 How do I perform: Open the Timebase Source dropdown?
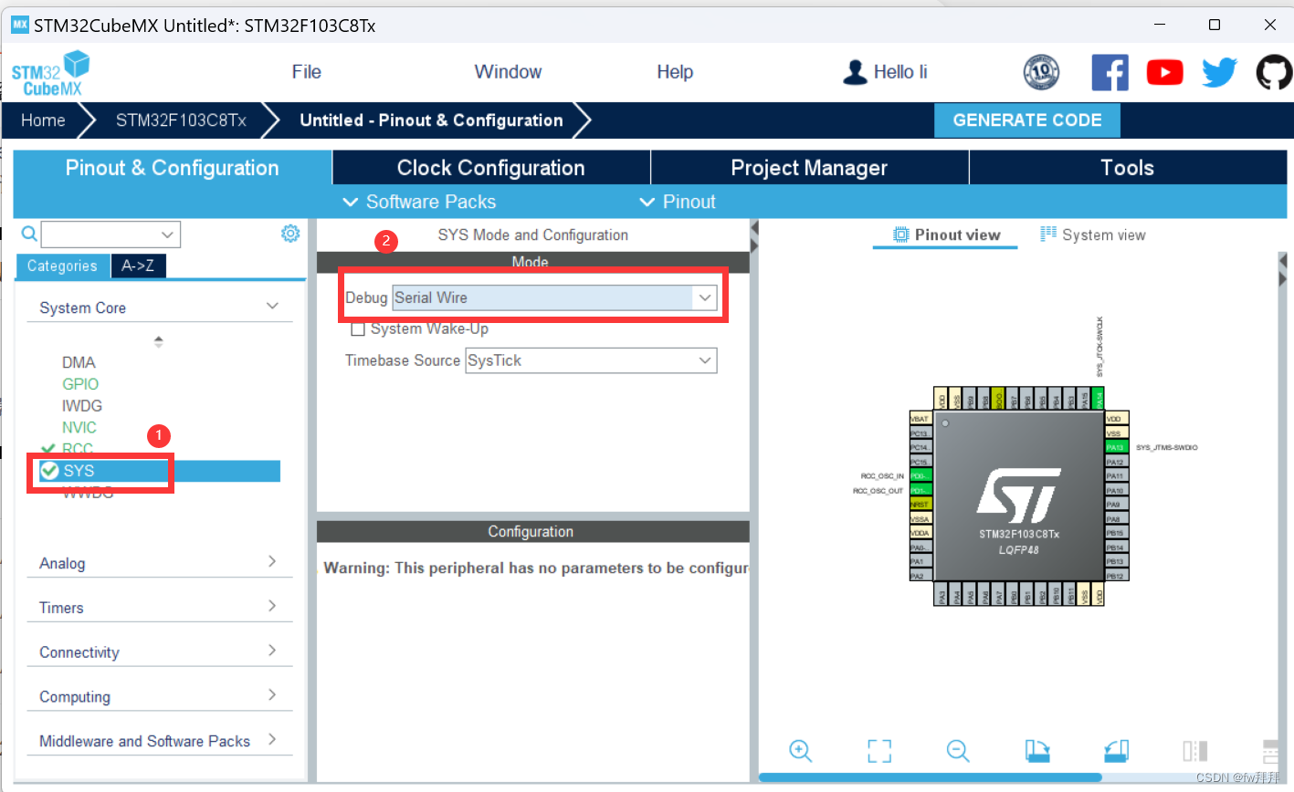(x=591, y=360)
